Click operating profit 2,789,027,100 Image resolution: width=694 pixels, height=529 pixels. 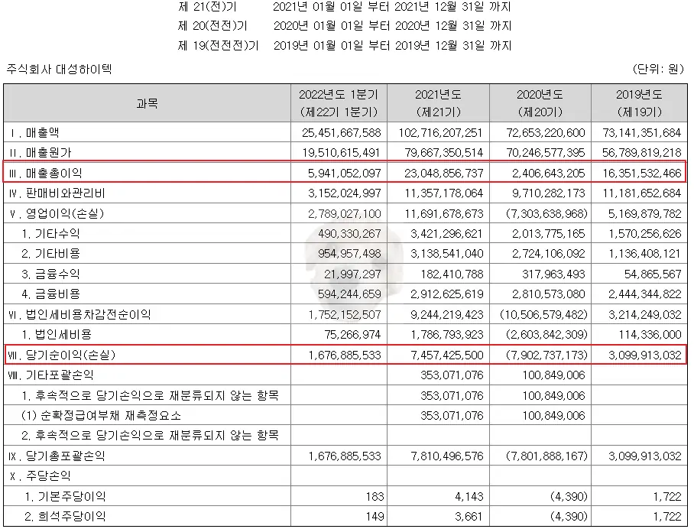tap(345, 213)
